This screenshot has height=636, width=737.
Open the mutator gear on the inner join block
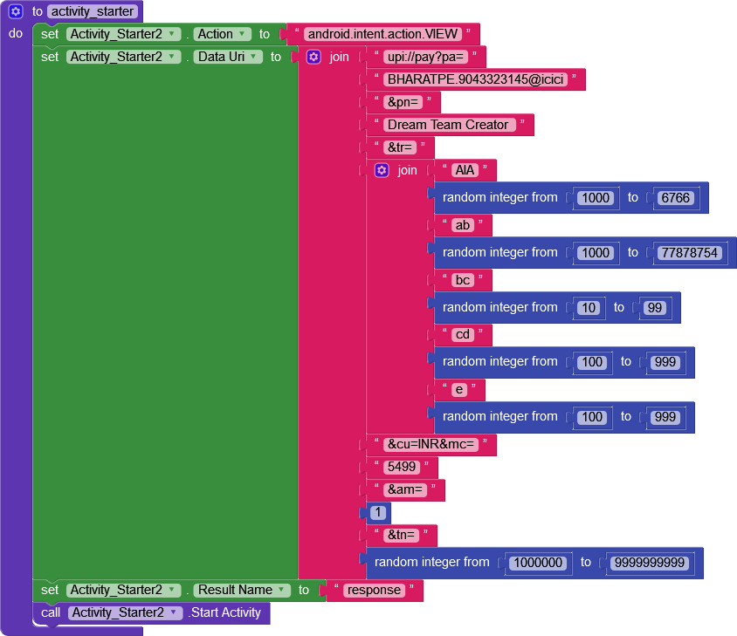click(382, 170)
